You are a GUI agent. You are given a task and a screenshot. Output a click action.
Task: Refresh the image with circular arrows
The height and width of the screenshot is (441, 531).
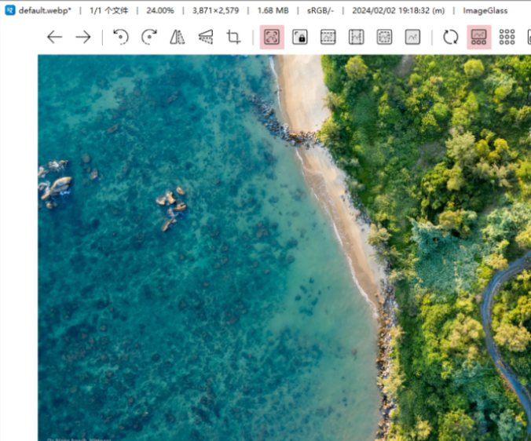pos(450,37)
